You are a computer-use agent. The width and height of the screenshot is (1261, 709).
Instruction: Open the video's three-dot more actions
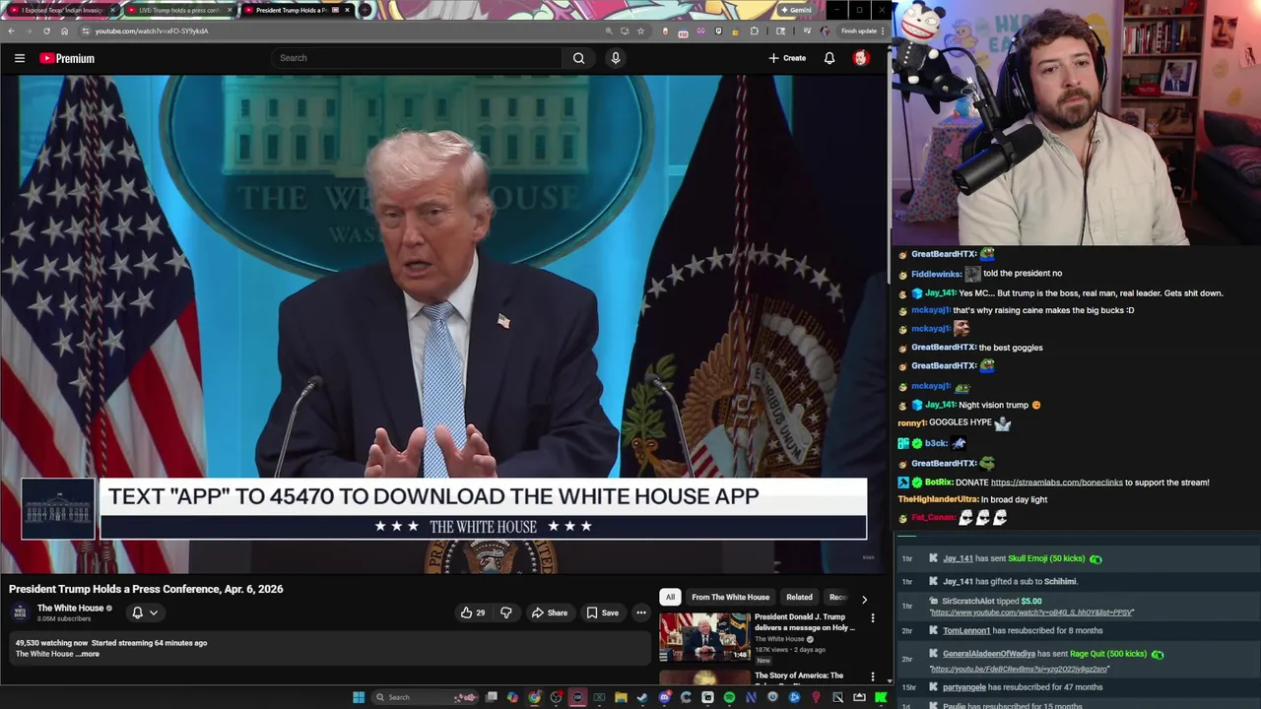641,612
